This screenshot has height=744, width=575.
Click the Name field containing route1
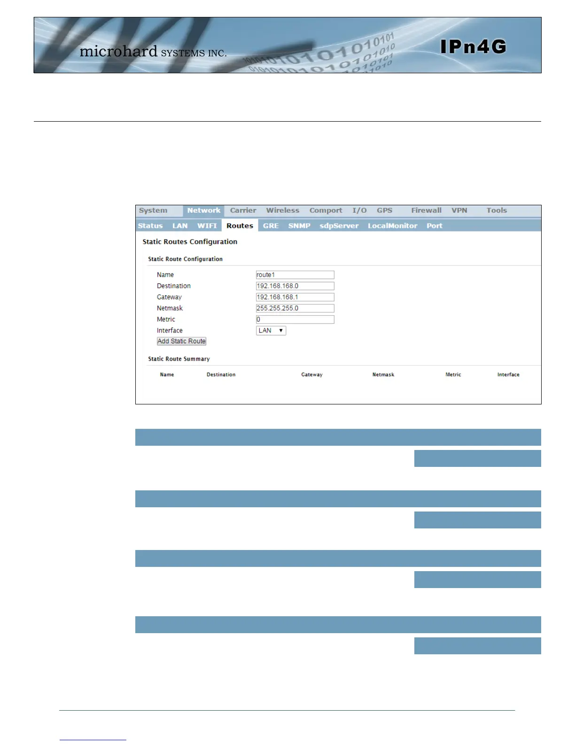tap(295, 275)
